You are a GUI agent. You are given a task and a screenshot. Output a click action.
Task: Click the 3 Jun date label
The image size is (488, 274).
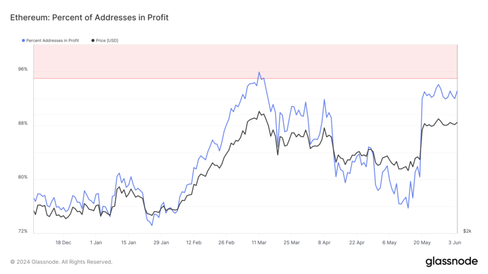pyautogui.click(x=455, y=242)
